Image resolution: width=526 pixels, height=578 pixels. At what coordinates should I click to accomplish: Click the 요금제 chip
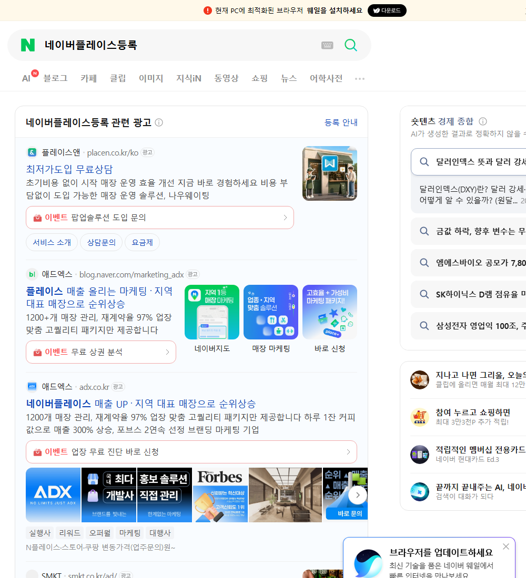(x=142, y=242)
